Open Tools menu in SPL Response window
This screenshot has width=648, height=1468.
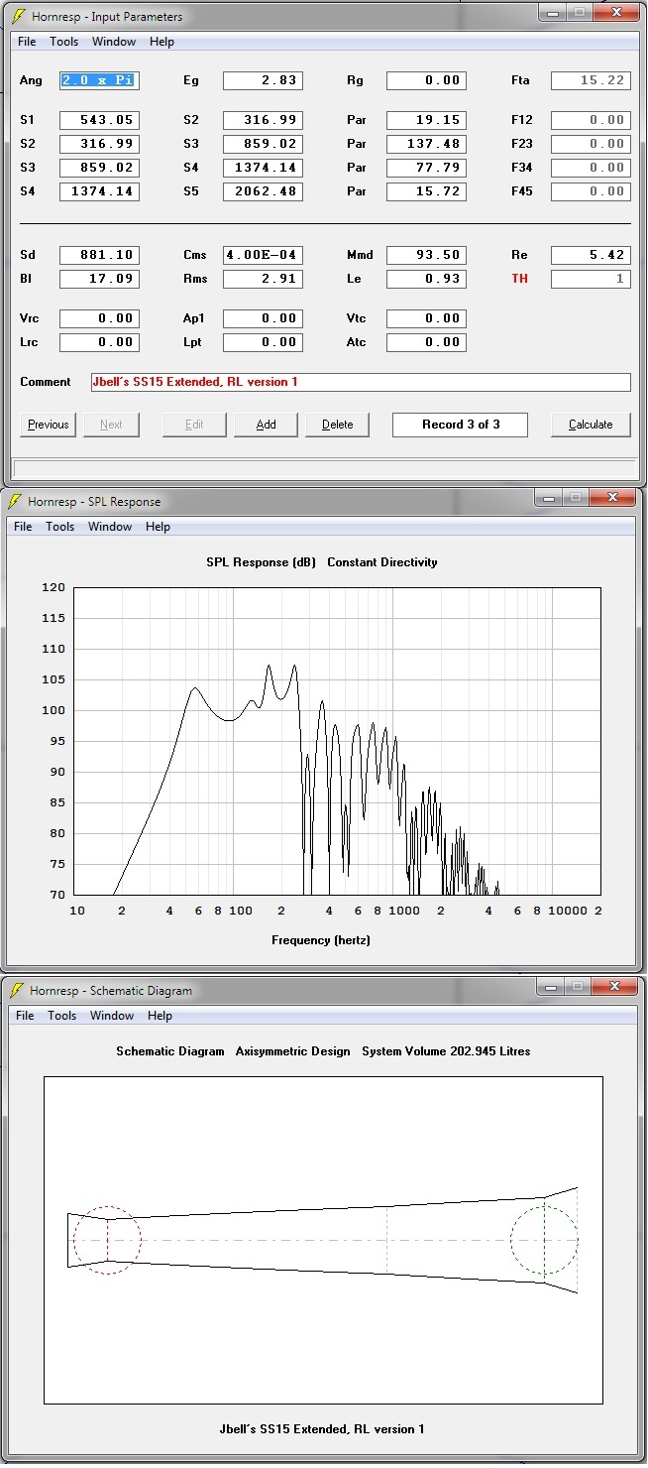pyautogui.click(x=60, y=527)
